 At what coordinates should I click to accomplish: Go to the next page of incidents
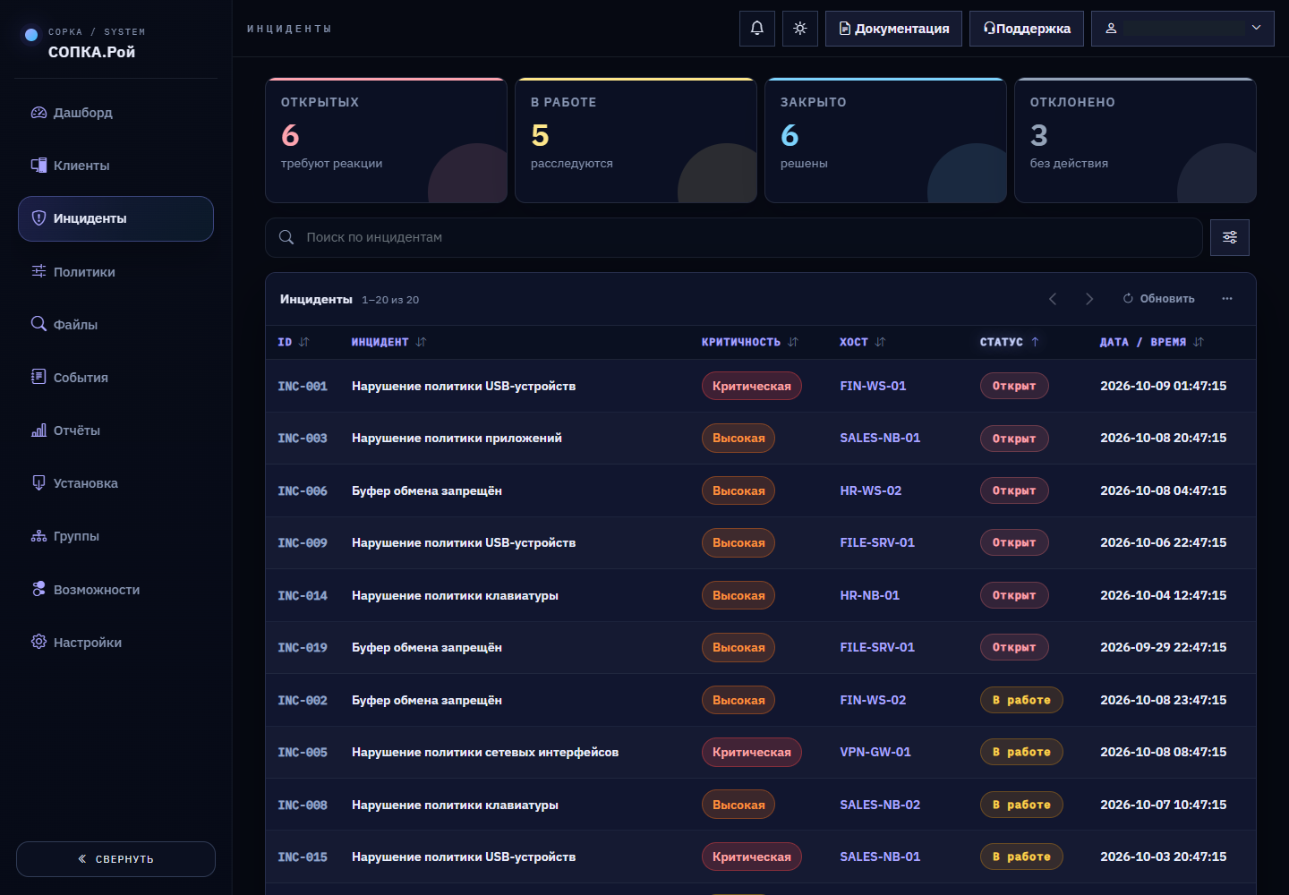point(1089,299)
